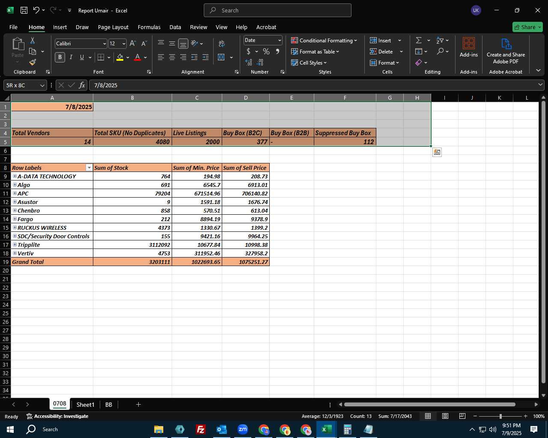
Task: Click the Copy icon in Clipboard group
Action: coord(33,51)
